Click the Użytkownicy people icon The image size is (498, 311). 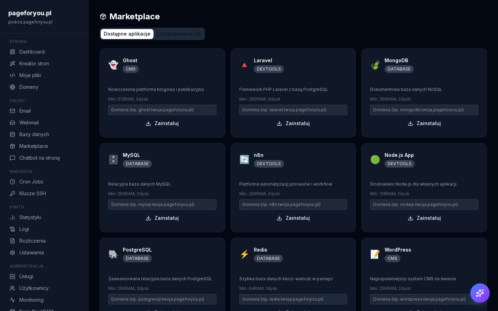[12, 288]
